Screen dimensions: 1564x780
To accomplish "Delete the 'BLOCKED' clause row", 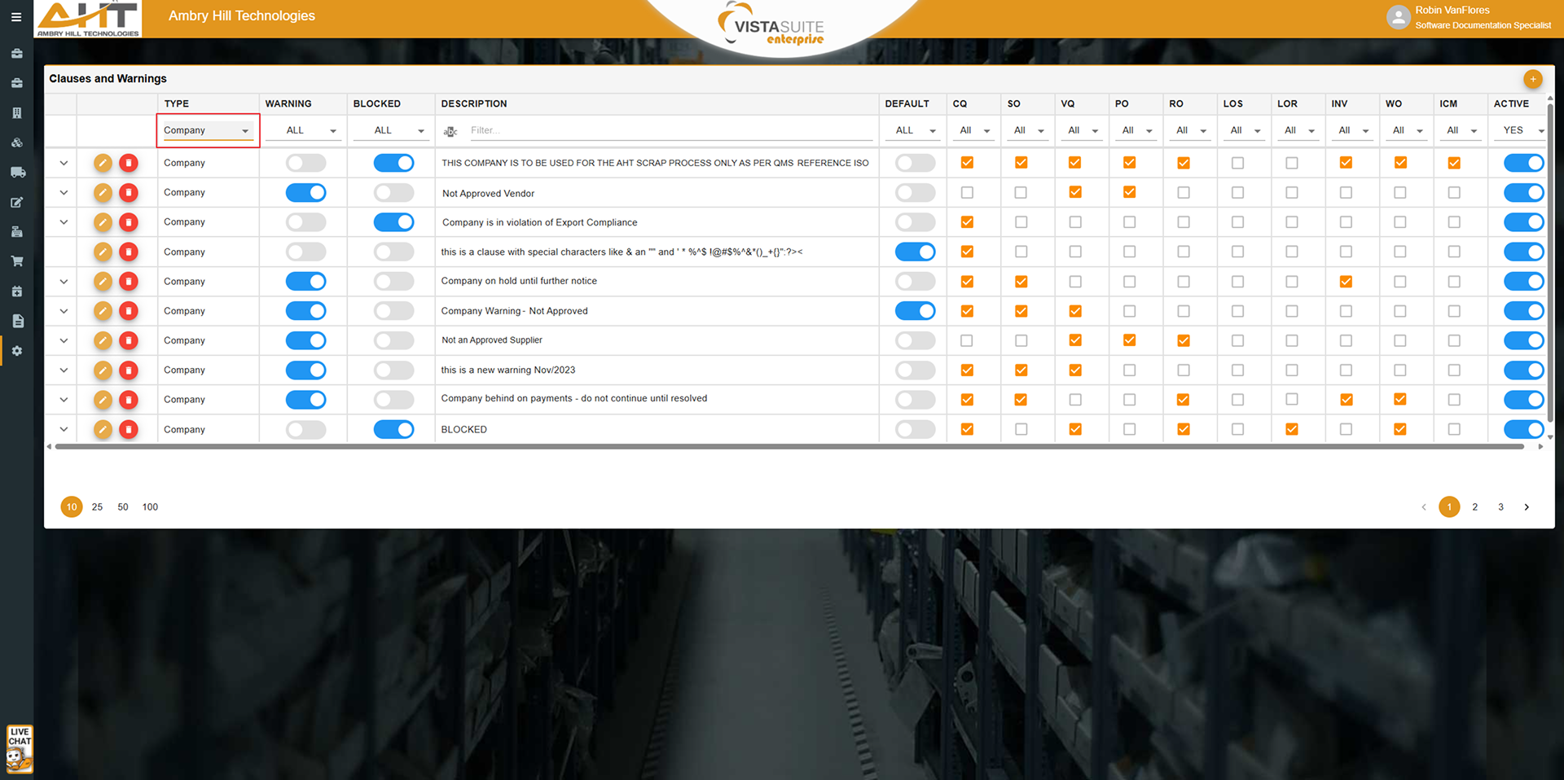I will (129, 430).
